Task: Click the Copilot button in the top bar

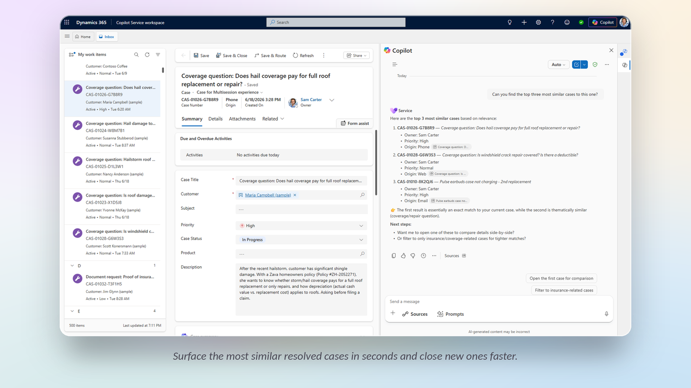Action: tap(603, 22)
